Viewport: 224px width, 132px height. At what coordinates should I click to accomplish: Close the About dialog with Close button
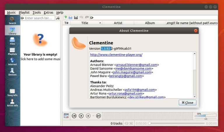pos(188,103)
